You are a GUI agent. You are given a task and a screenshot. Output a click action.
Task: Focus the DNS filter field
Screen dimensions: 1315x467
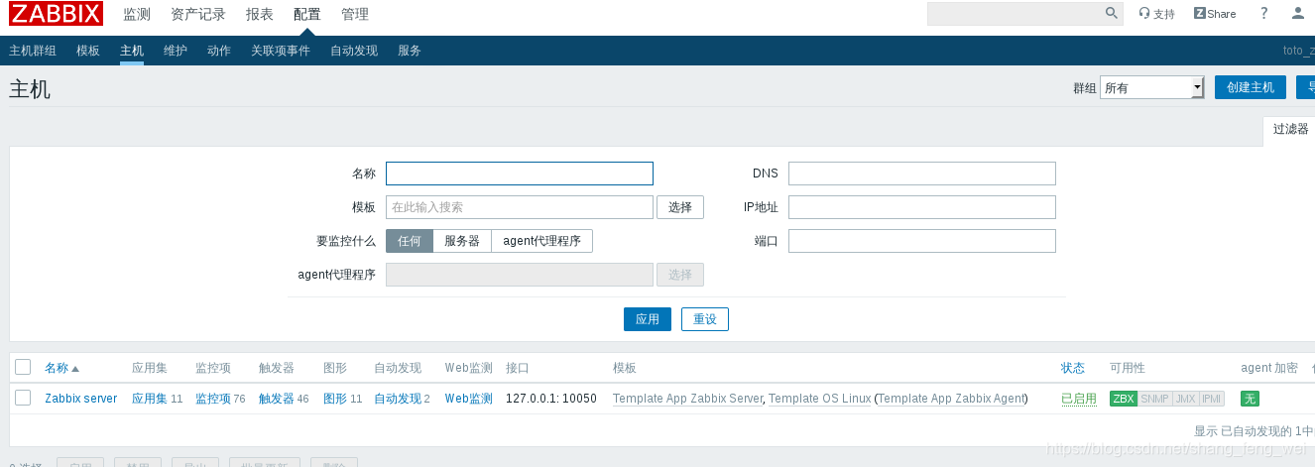click(x=922, y=174)
